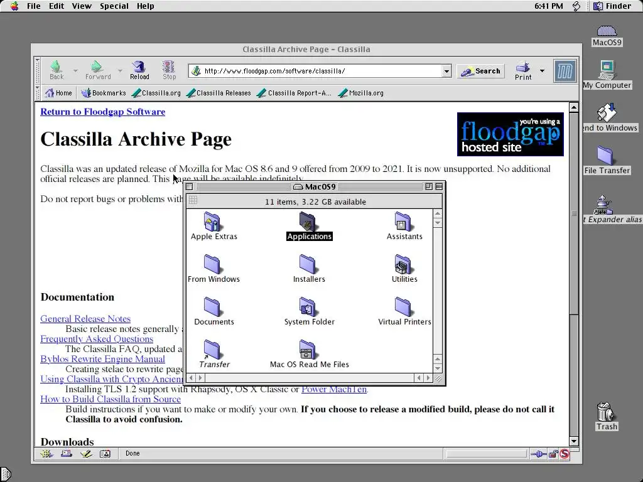Click Classilla page scroll down arrow
Screen dimensions: 643x482
coord(574,441)
